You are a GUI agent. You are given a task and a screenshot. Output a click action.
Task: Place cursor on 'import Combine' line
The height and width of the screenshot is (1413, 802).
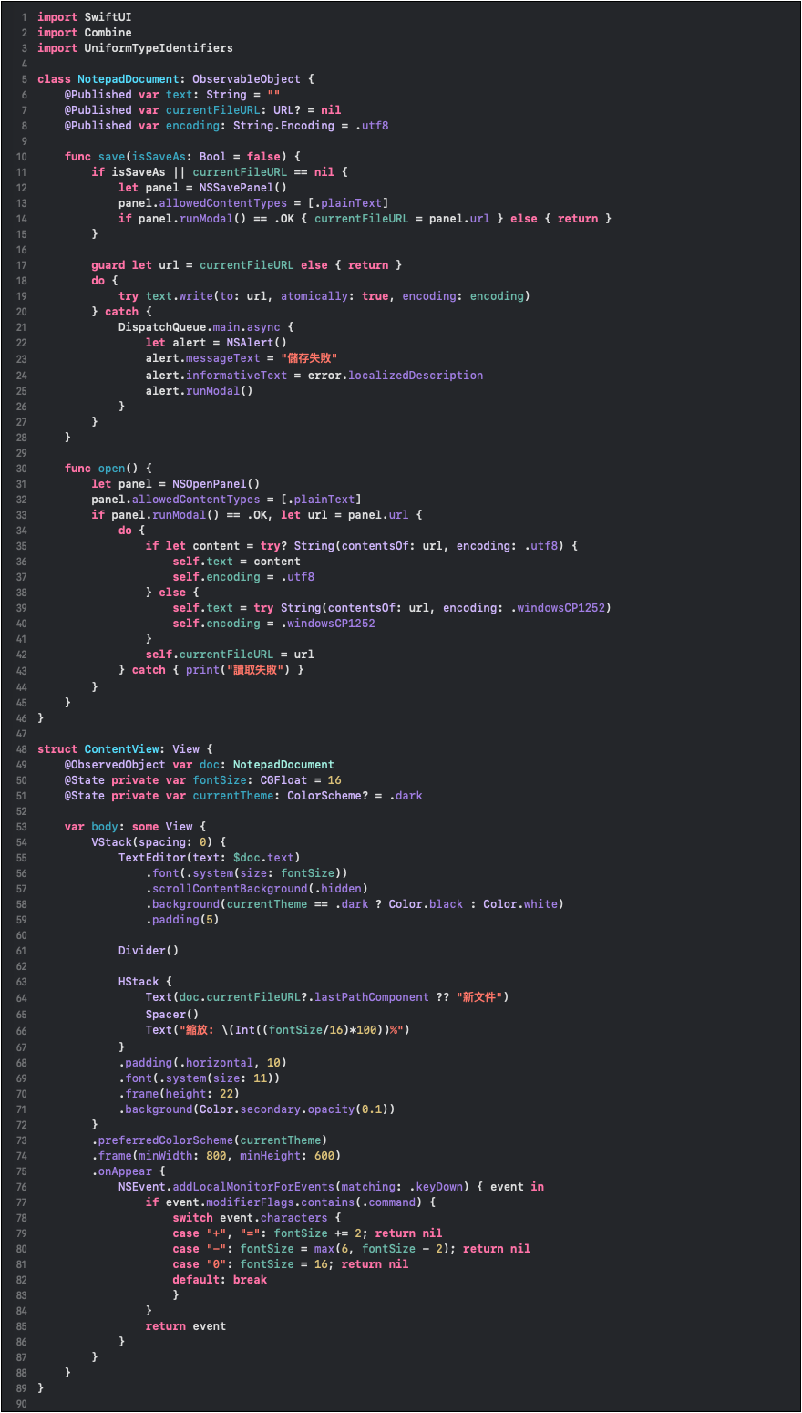(x=84, y=33)
